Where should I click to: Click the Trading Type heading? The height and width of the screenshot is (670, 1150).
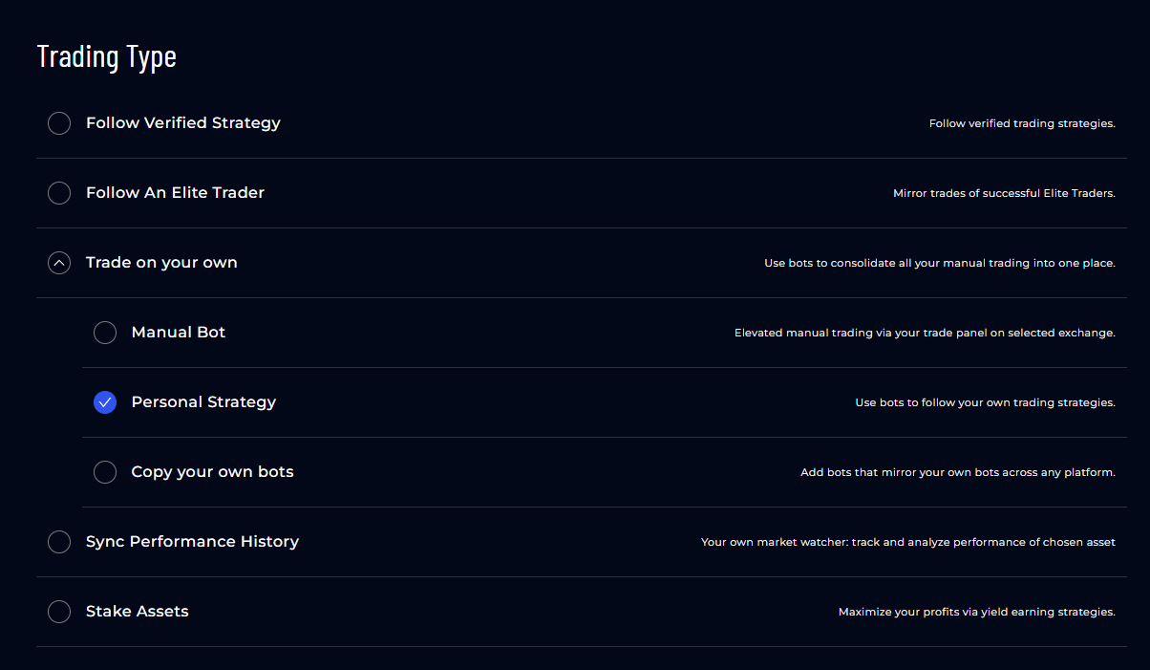(107, 56)
